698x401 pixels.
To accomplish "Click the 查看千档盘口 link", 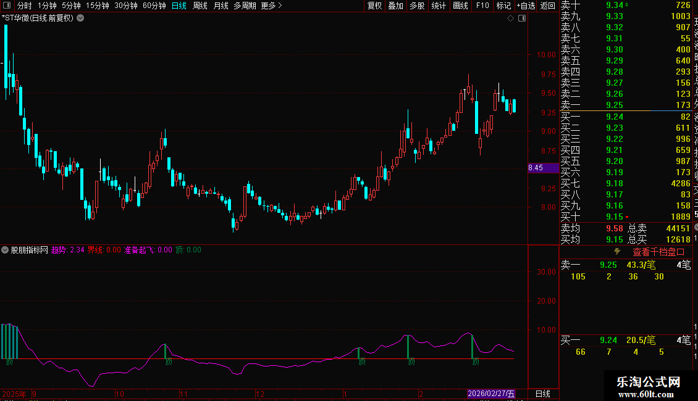I will pos(658,252).
